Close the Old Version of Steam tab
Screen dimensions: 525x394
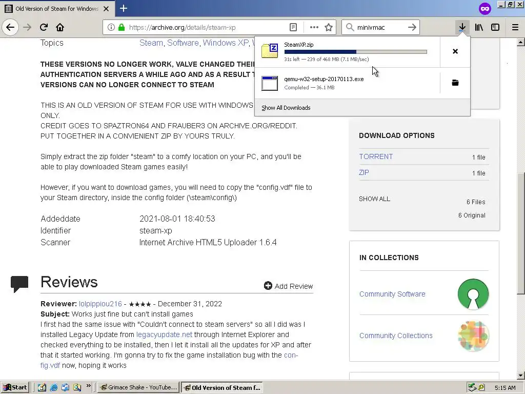106,9
